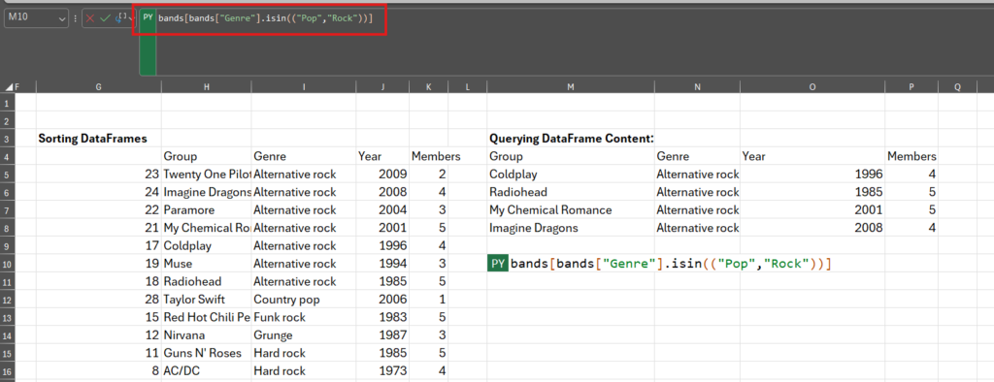Viewport: 994px width, 382px height.
Task: Select column K header
Action: click(428, 87)
